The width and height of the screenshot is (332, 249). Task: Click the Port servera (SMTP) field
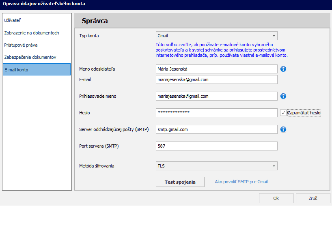[x=216, y=146]
